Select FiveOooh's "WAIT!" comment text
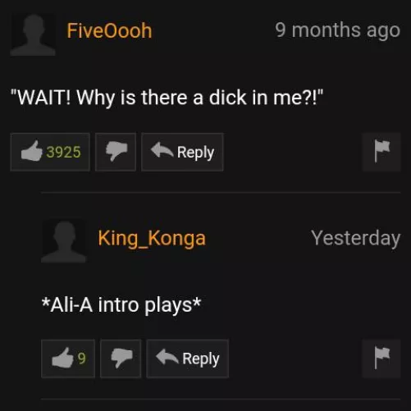411x411 pixels. tap(167, 98)
